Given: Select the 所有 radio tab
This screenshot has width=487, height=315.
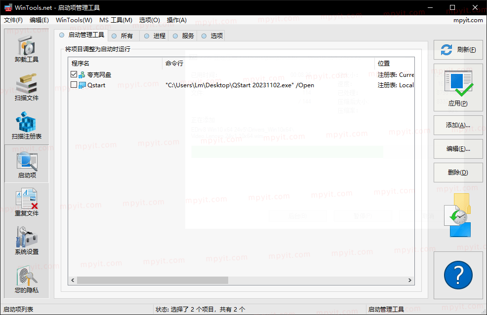Looking at the screenshot, I should pos(122,36).
